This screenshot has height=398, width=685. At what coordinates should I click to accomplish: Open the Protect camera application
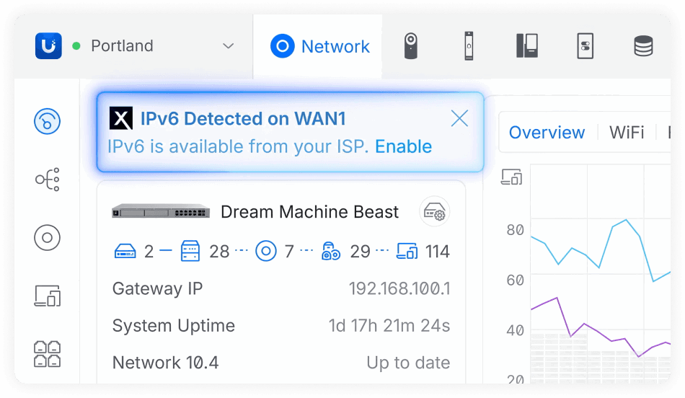[411, 45]
